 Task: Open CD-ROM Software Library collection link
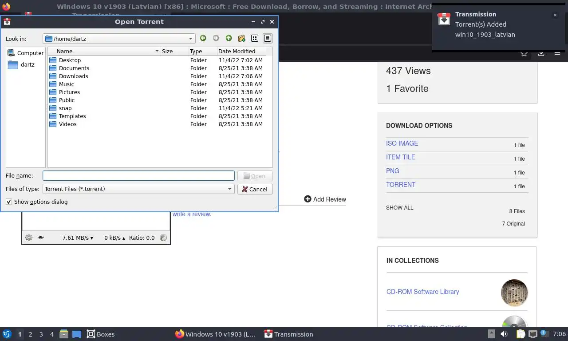click(x=423, y=292)
